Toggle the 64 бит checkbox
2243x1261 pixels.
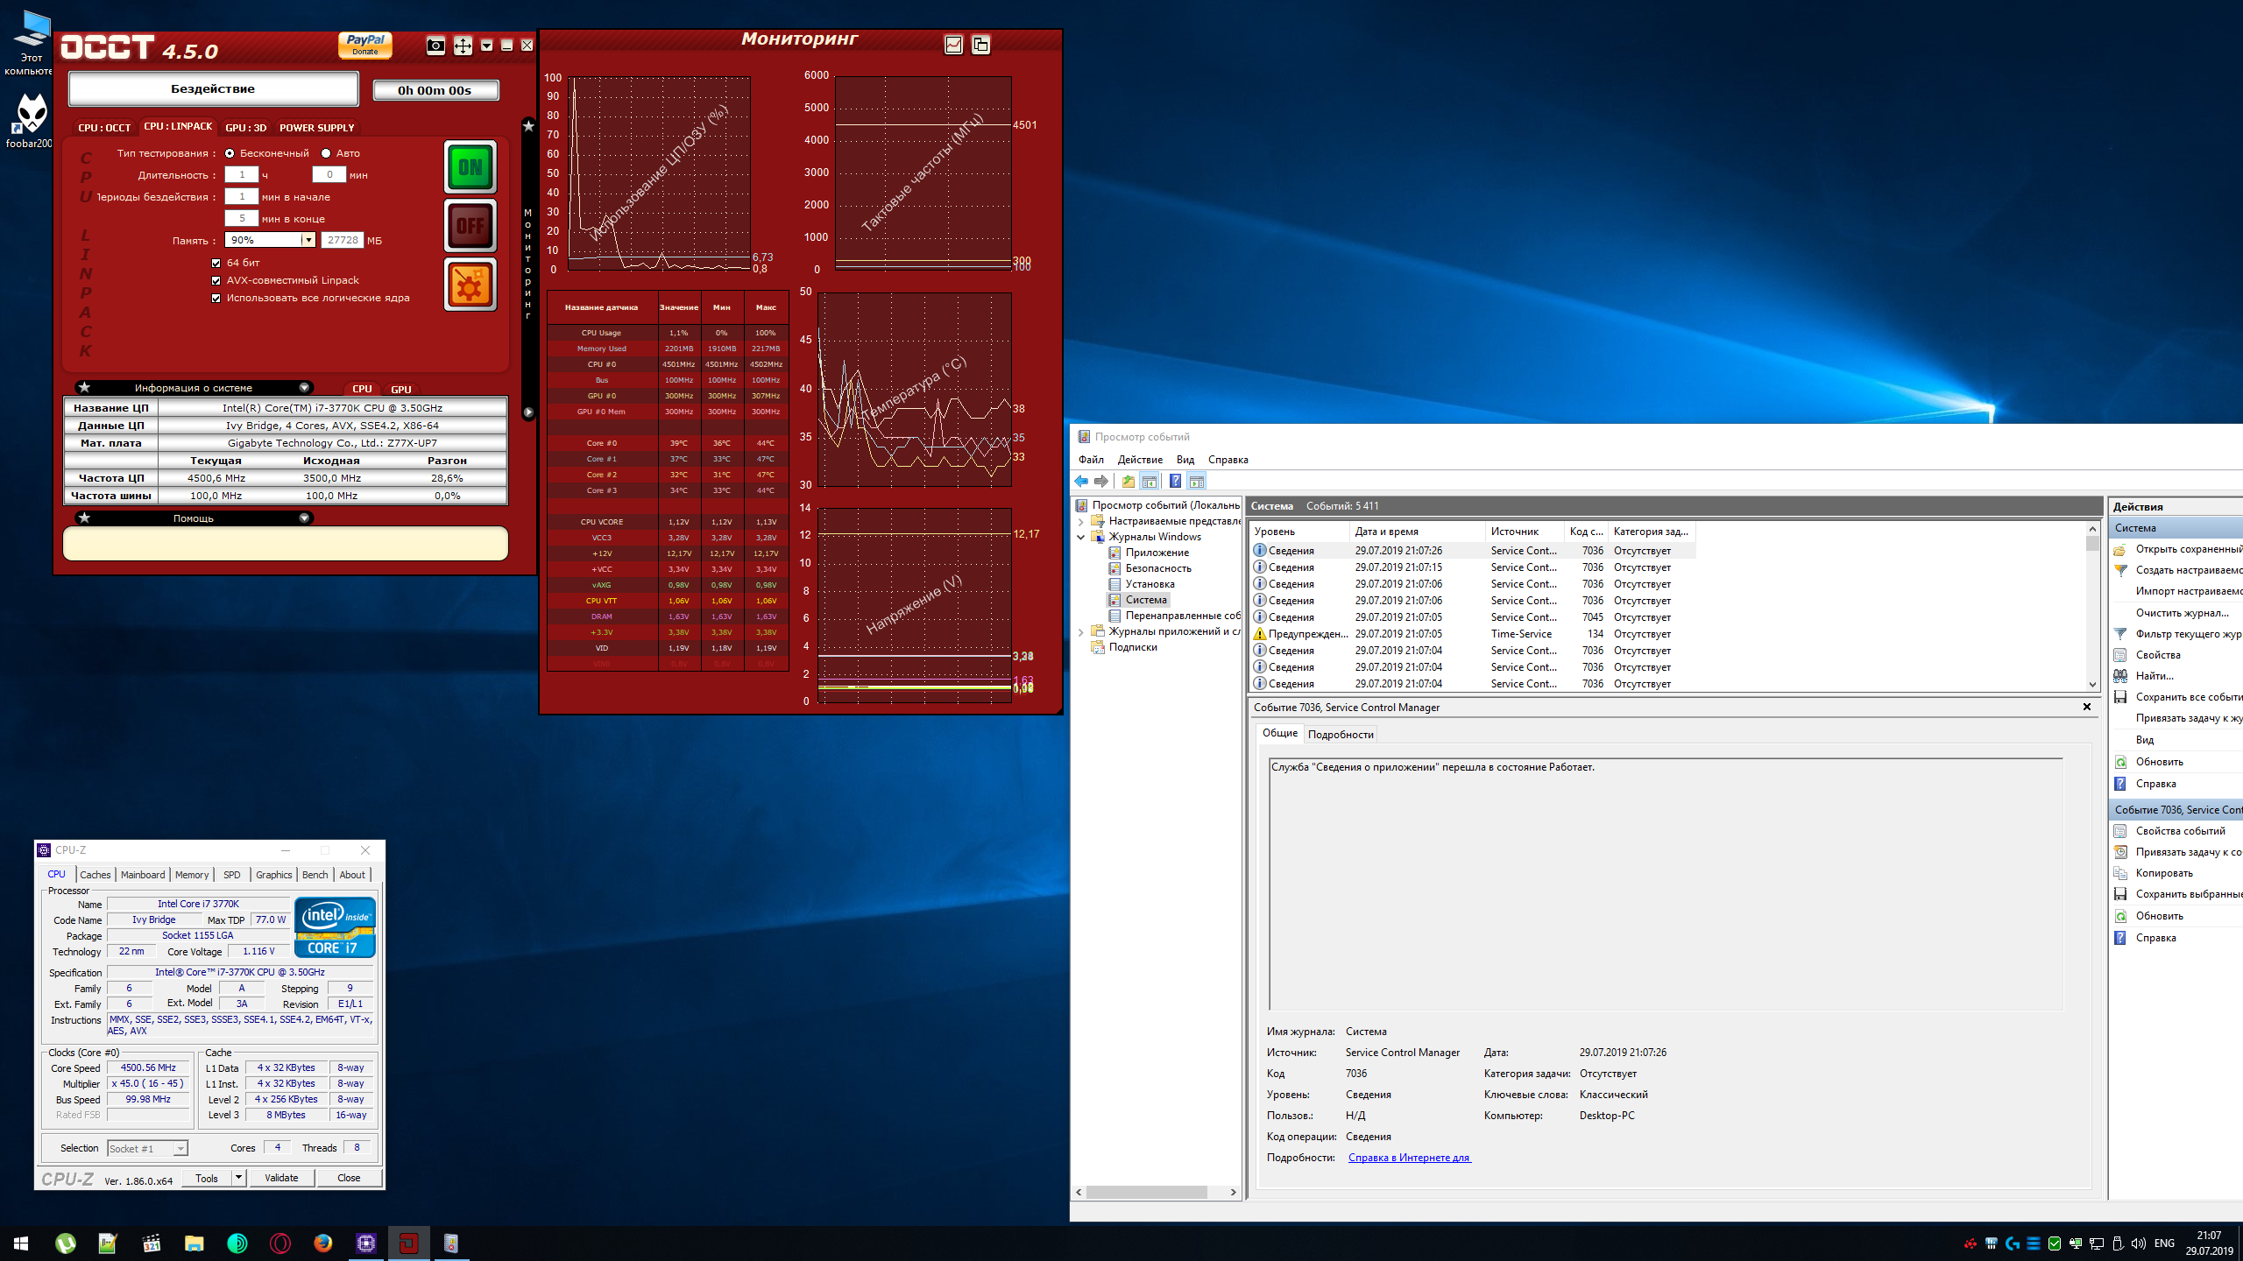click(x=216, y=263)
